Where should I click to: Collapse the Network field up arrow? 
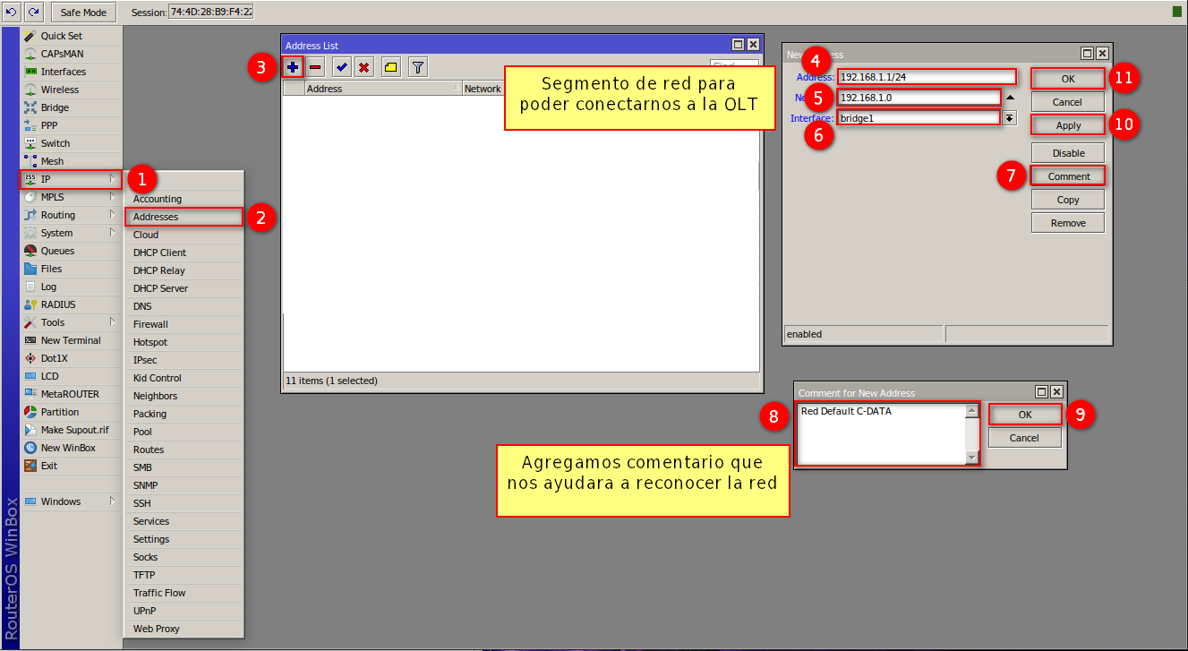tap(1010, 98)
